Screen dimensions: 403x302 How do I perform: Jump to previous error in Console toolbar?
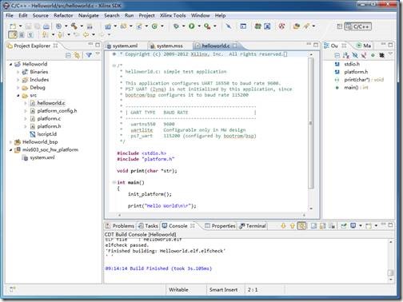click(293, 226)
